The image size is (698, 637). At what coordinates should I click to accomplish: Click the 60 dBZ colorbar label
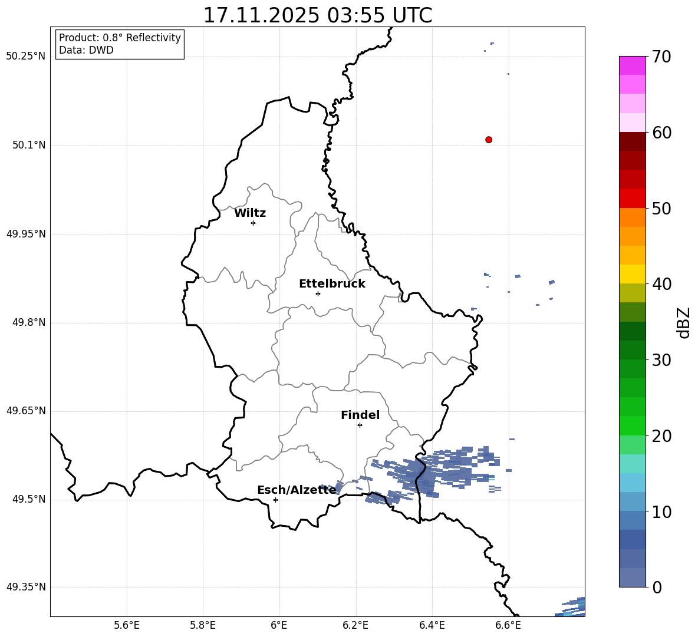661,133
